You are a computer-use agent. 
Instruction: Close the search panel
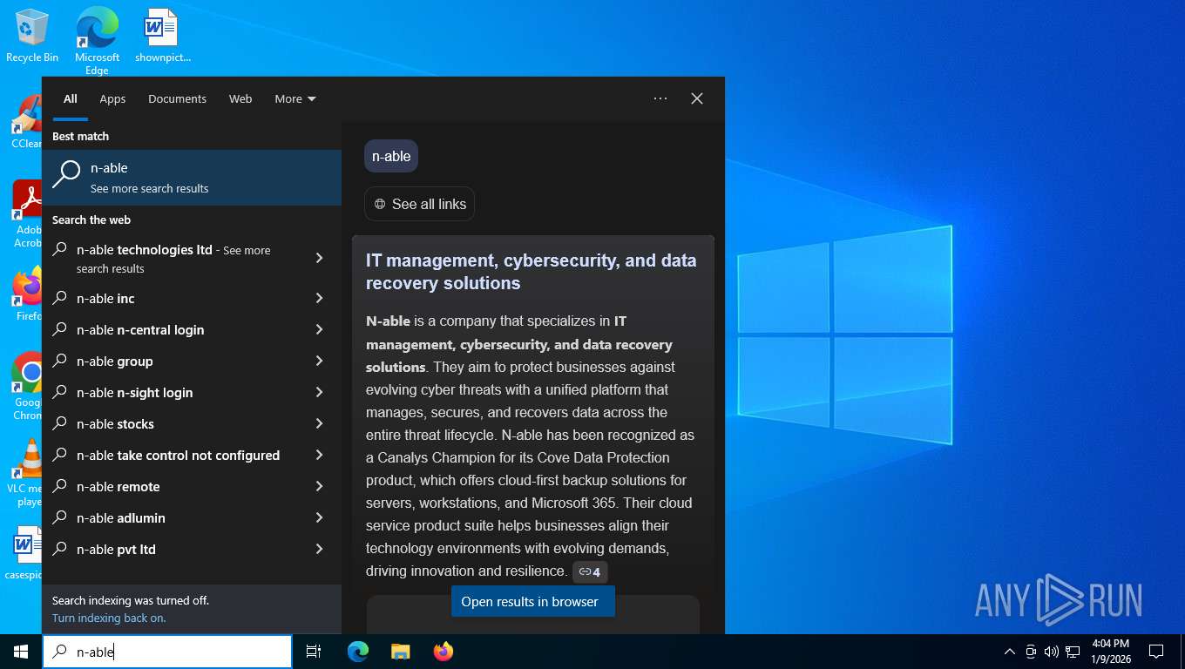coord(697,98)
